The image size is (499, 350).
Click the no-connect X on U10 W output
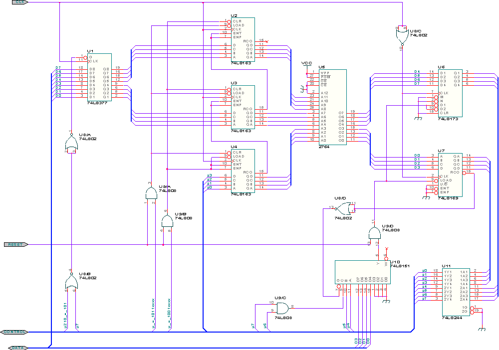[386, 248]
